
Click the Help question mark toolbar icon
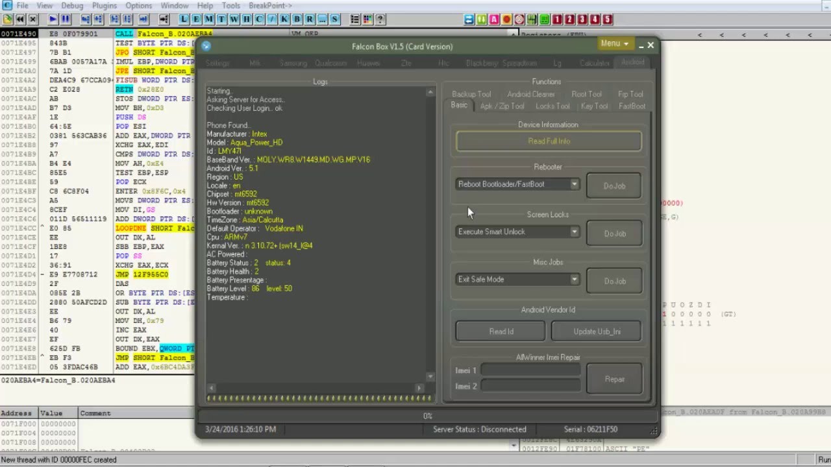380,19
